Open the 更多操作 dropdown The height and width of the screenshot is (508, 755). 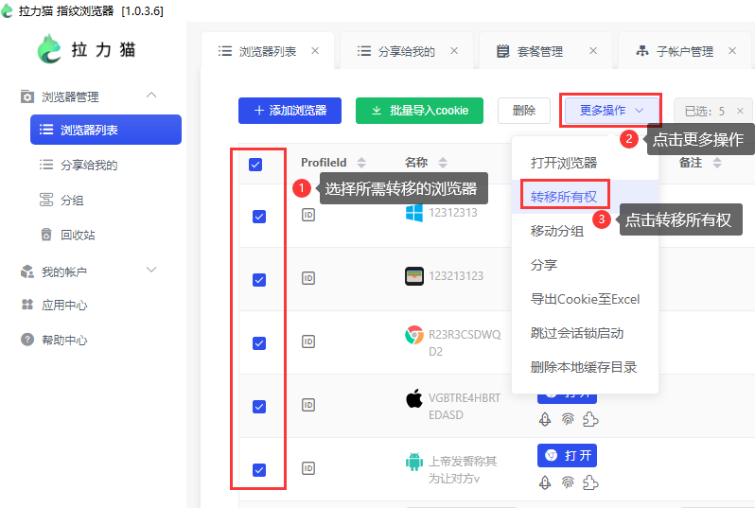point(611,111)
